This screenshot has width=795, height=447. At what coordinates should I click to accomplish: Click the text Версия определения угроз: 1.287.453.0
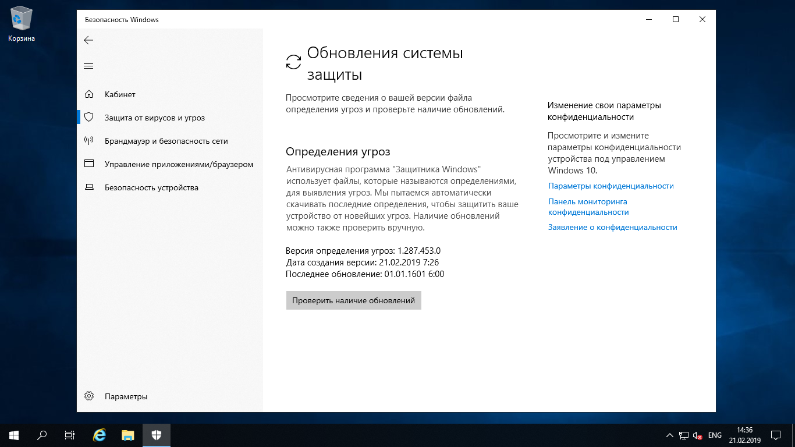363,251
